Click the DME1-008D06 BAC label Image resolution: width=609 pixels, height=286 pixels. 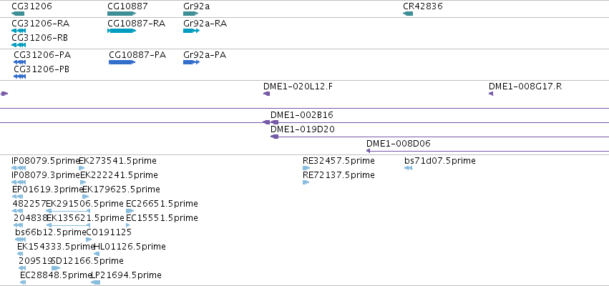(399, 144)
